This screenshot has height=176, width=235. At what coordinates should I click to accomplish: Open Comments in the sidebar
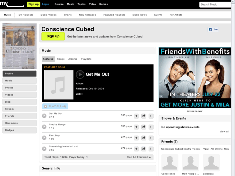tap(19, 123)
